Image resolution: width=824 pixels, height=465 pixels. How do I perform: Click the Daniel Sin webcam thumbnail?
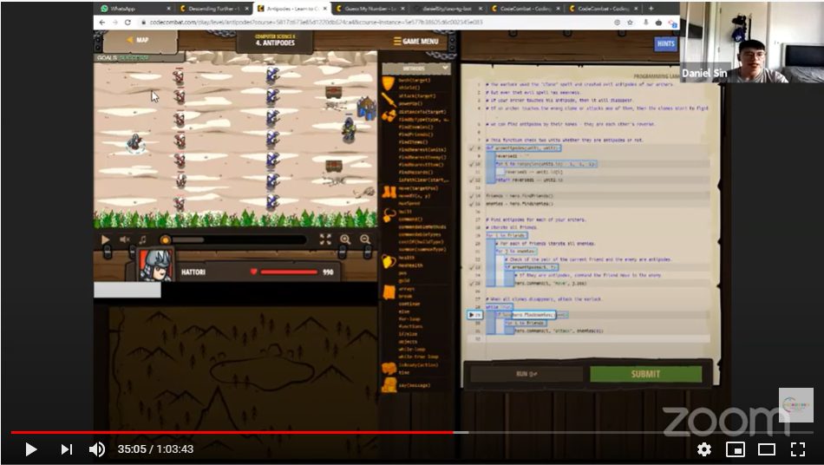point(751,42)
